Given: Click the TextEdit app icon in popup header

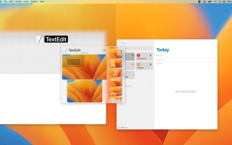Looking at the screenshot, I should click(66, 50).
